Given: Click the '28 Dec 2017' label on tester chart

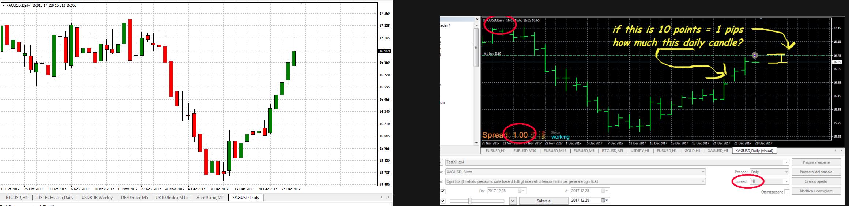Looking at the screenshot, I should [764, 143].
